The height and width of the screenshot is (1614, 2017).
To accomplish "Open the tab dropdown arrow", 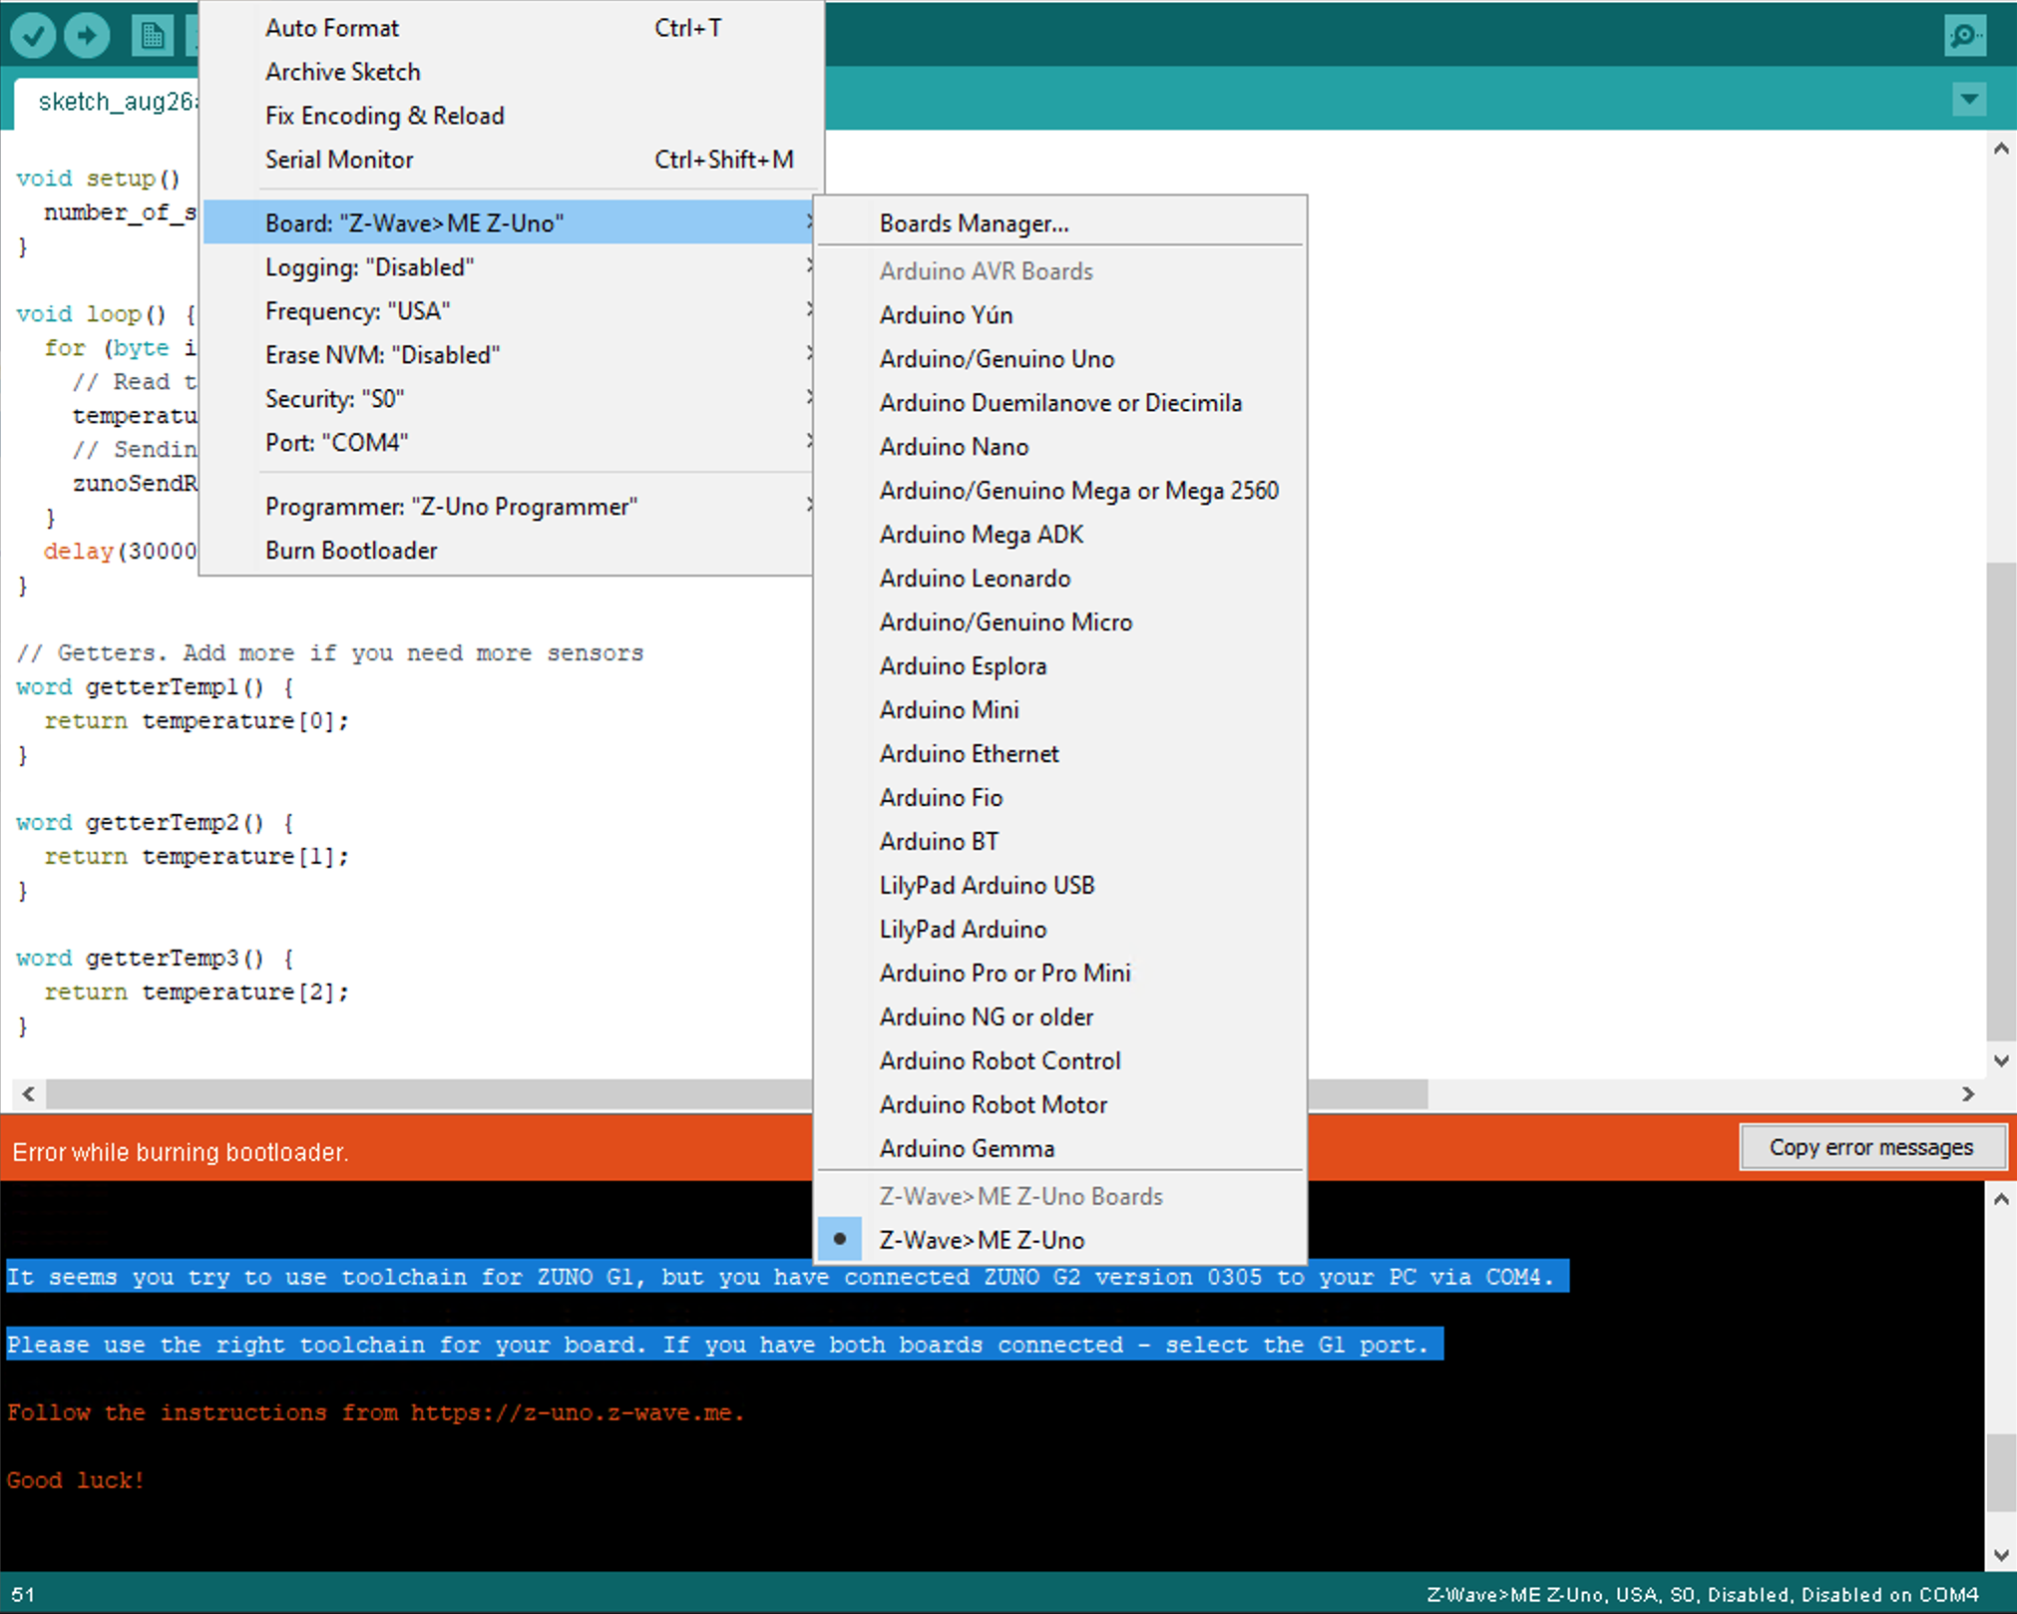I will click(1969, 99).
